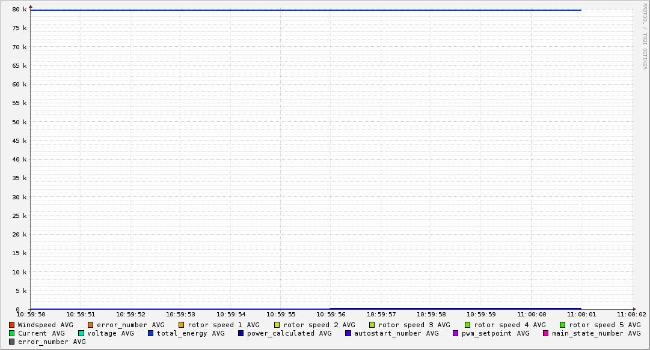
Task: Click the orange error_number AVG legend swatch
Action: [x=91, y=325]
